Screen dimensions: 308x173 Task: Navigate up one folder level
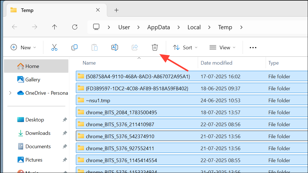(x=54, y=27)
